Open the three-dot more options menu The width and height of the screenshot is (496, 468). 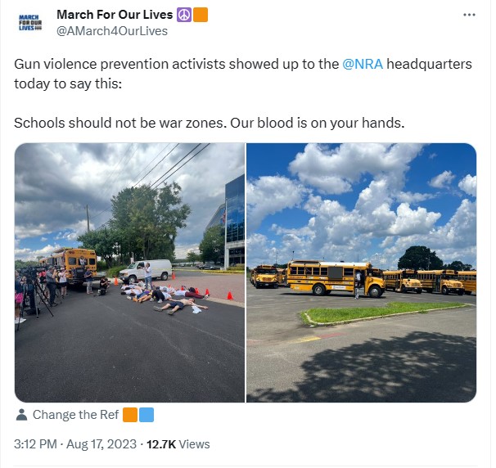pyautogui.click(x=469, y=15)
